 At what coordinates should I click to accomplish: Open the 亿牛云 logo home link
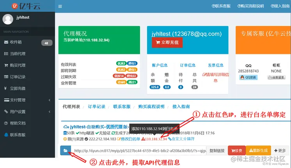26,6
